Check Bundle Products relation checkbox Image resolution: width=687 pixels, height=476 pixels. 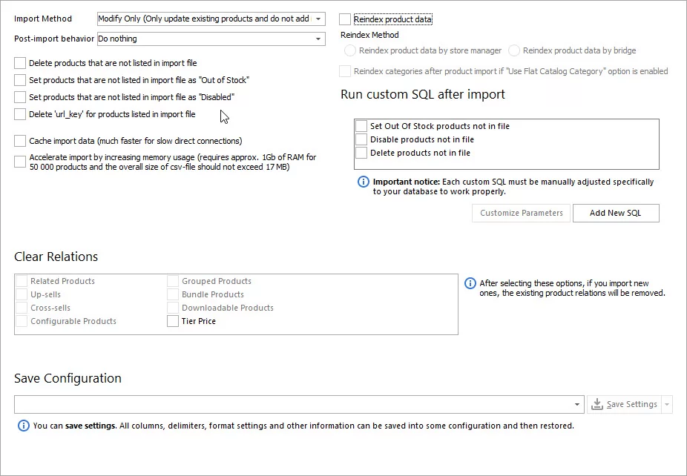coord(173,294)
